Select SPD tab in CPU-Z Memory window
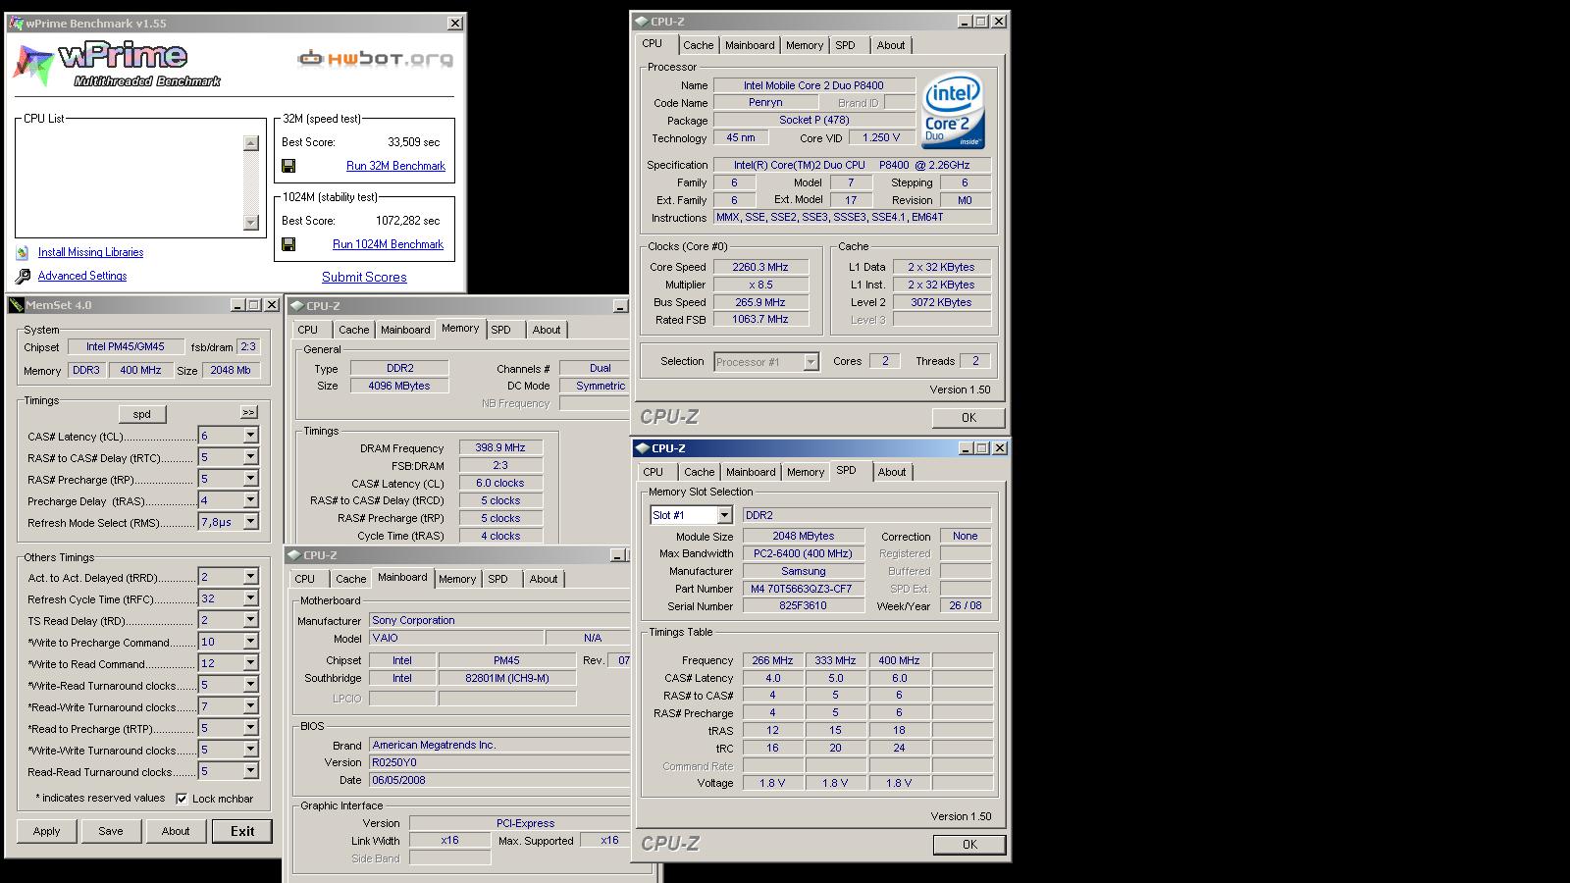Image resolution: width=1570 pixels, height=883 pixels. [500, 330]
